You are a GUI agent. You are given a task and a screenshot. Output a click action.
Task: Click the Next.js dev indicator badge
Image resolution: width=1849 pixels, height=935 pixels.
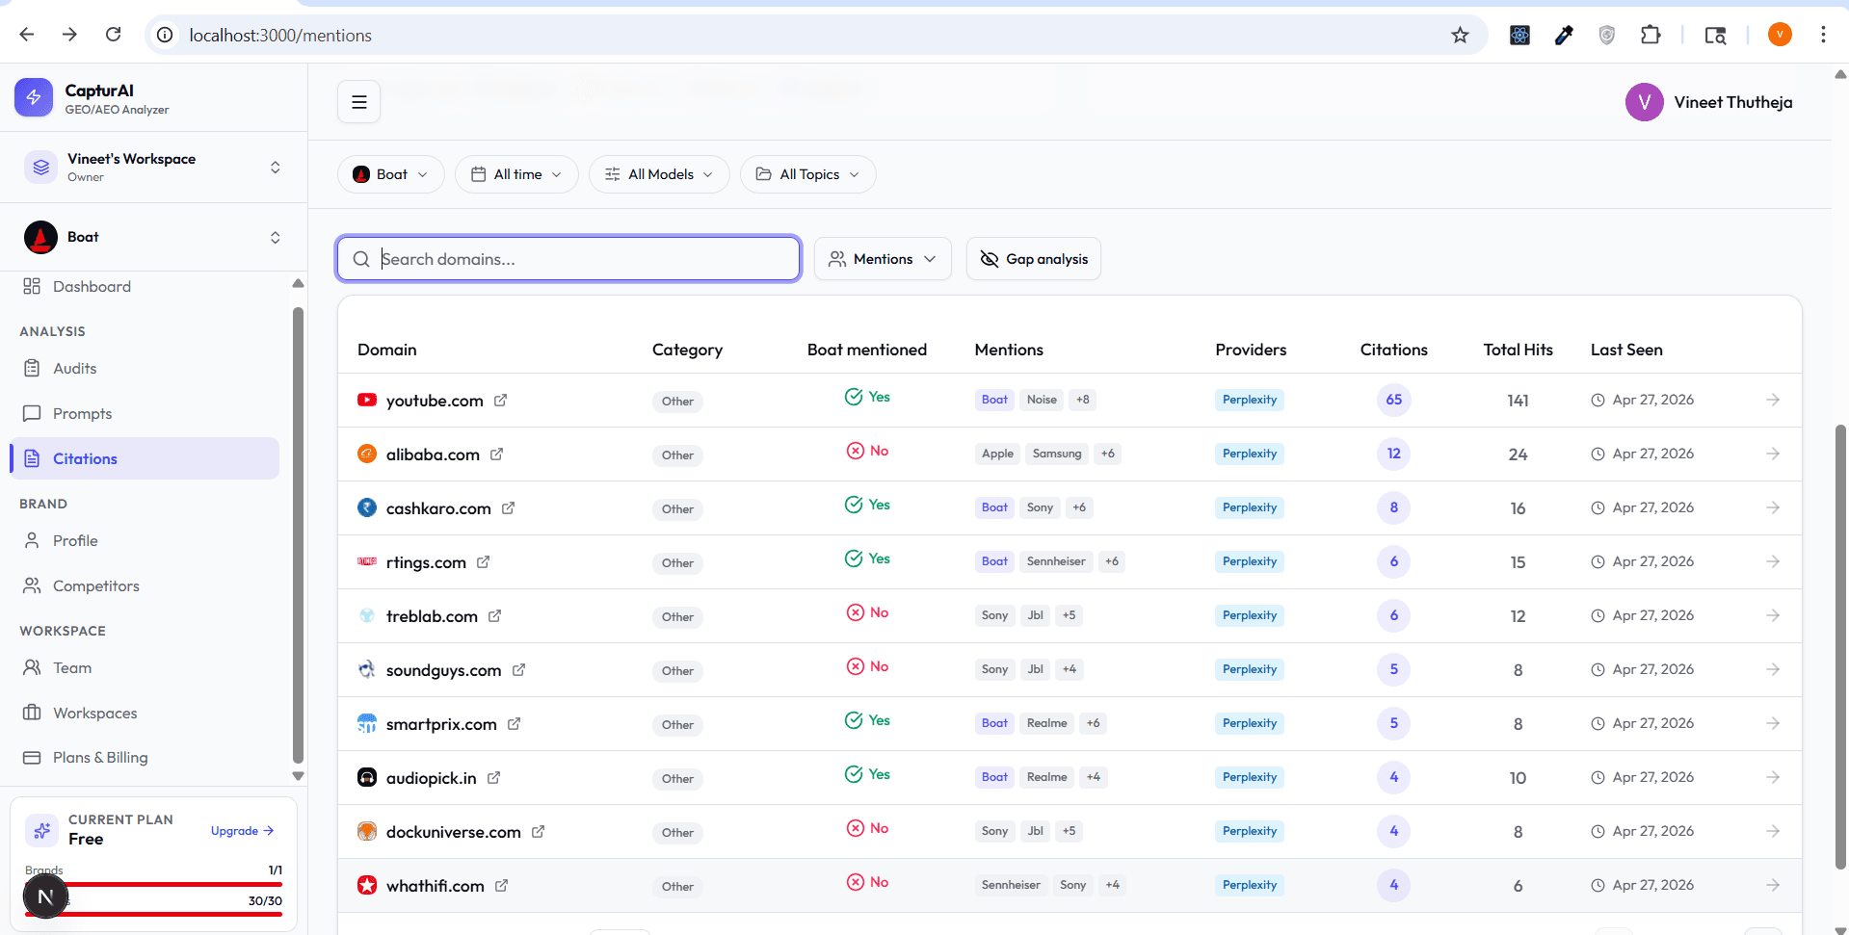(45, 897)
